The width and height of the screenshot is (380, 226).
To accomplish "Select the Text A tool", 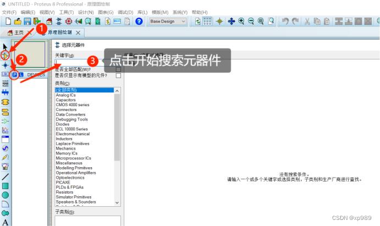I will pos(5,222).
